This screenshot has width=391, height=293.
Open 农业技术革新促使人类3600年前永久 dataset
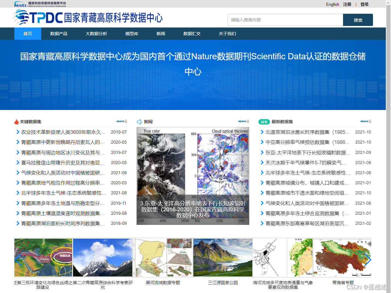63,132
